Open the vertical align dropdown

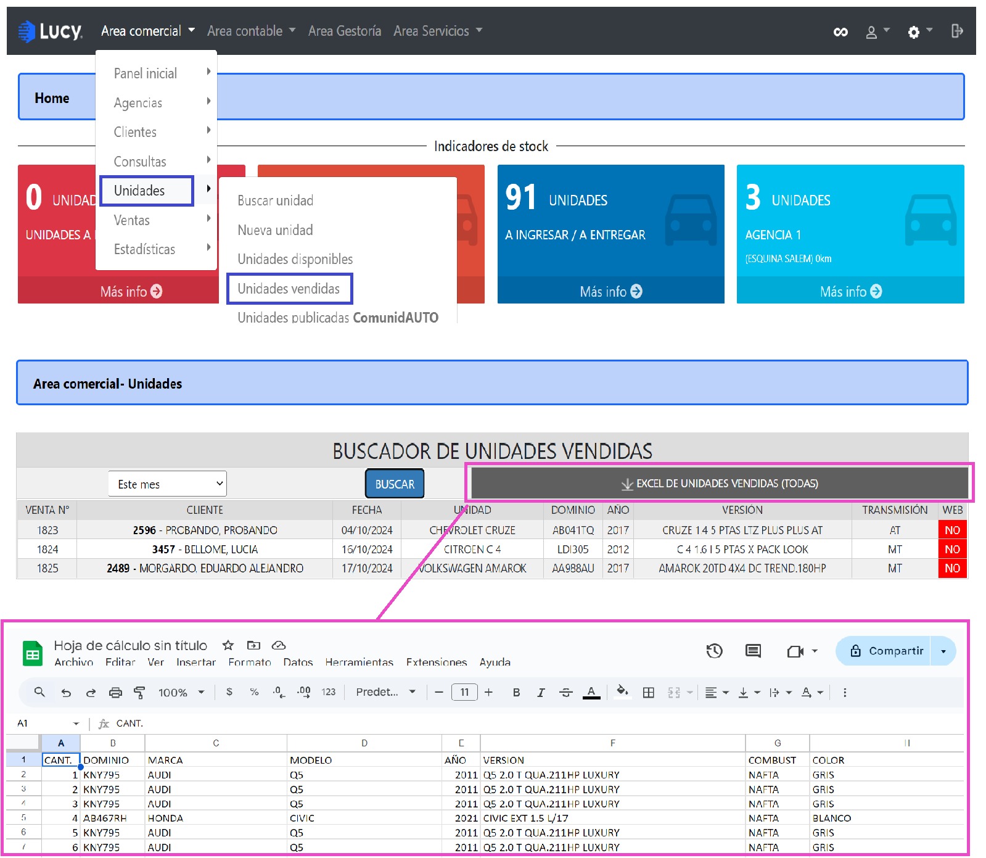[749, 693]
